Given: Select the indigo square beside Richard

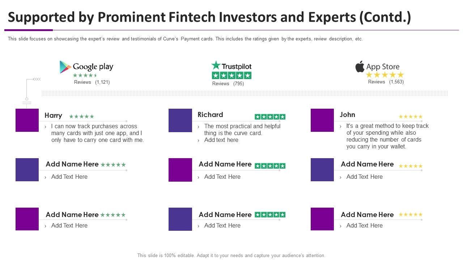Looking at the screenshot, I should click(180, 120).
